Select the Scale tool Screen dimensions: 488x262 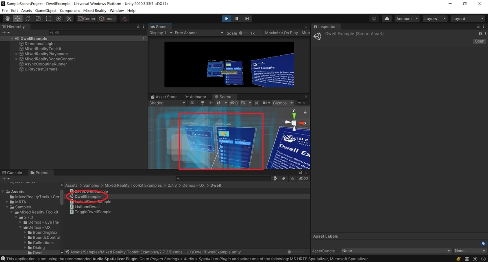pos(38,19)
